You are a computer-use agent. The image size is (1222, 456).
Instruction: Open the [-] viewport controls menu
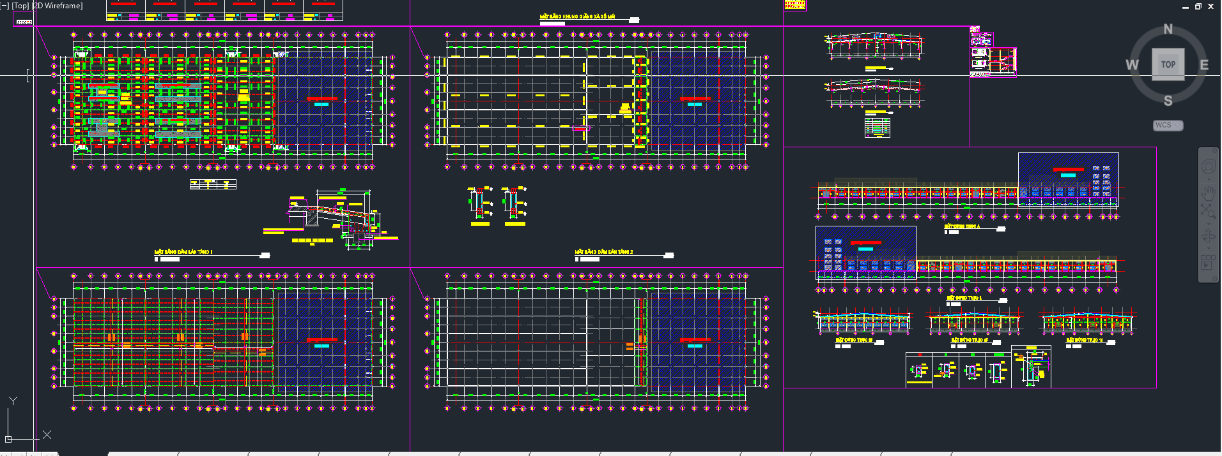(x=4, y=6)
